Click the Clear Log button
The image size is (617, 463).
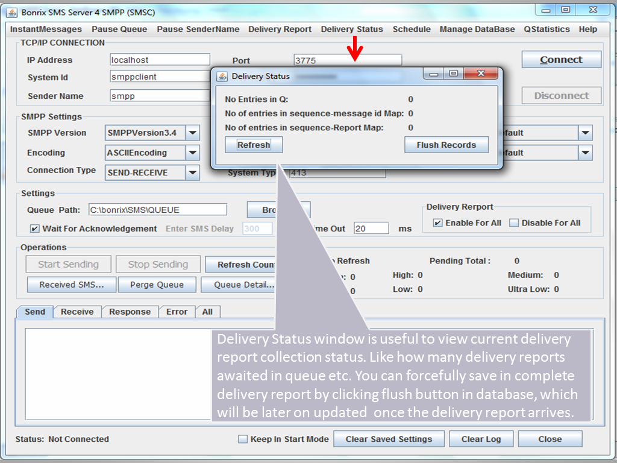481,439
